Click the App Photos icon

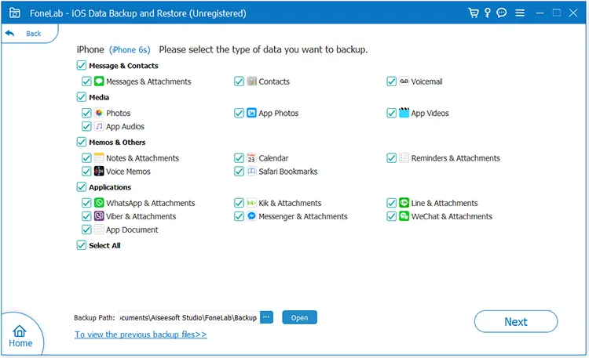[x=251, y=113]
